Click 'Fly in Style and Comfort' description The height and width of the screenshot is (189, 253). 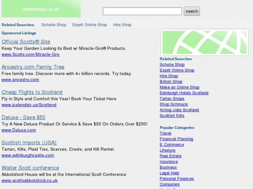(59, 99)
